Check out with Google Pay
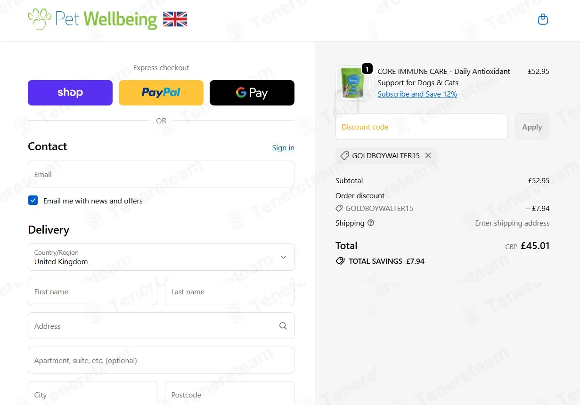Screen dimensions: 580x405 click(x=252, y=93)
